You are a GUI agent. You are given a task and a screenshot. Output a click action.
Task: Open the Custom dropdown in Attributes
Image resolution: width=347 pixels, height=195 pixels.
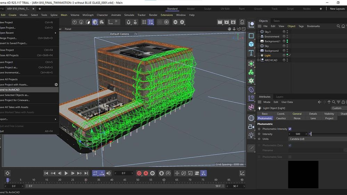coord(339,108)
